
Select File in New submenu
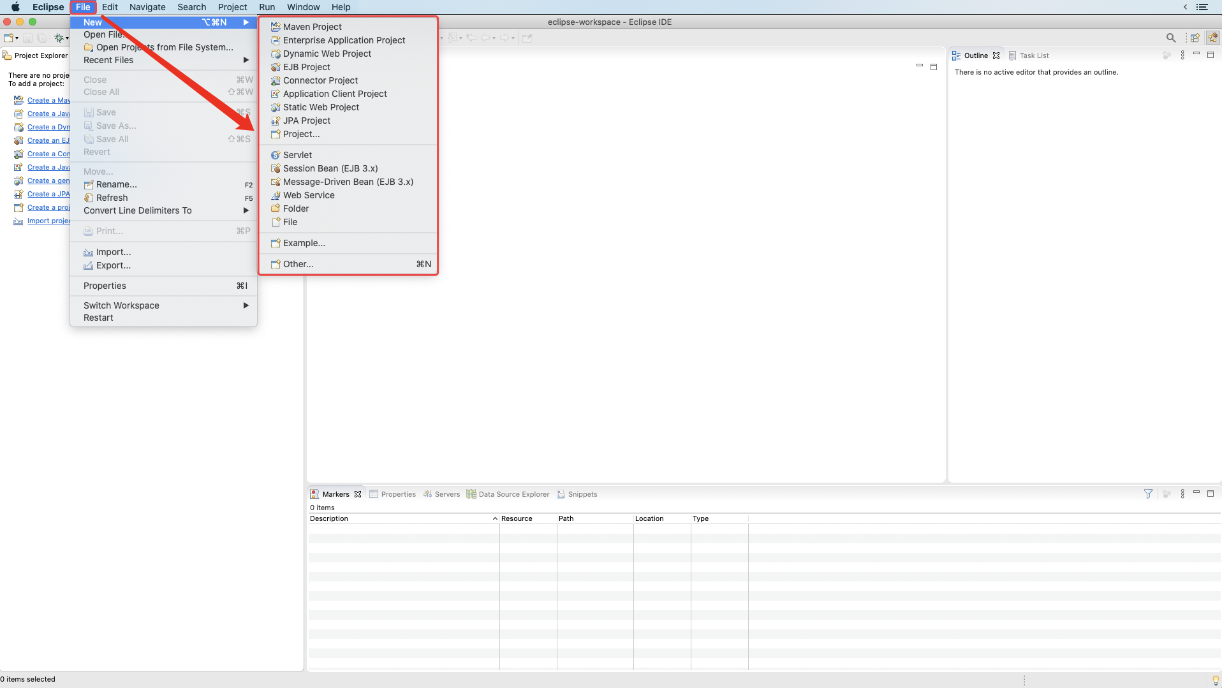[348, 222]
